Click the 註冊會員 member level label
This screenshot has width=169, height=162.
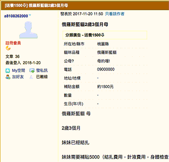point(13,43)
